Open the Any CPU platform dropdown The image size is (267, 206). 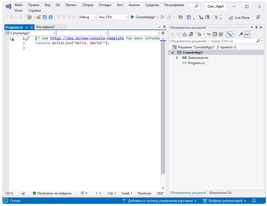(x=113, y=17)
